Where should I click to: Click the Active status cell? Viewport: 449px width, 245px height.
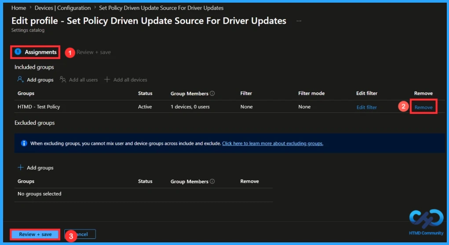pos(145,106)
